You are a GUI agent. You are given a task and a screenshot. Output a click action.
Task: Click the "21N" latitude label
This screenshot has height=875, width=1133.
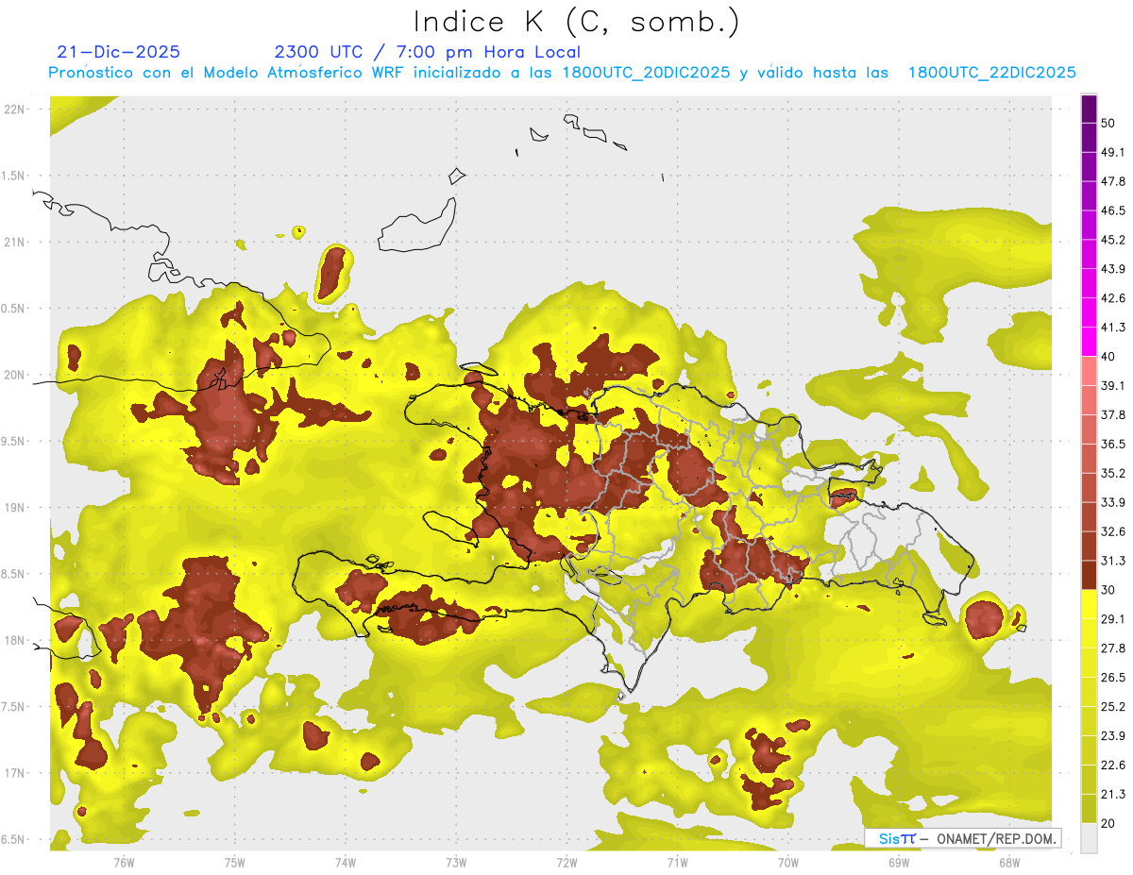click(14, 242)
